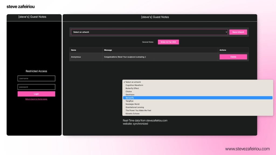Image resolution: width=276 pixels, height=155 pixels.
Task: Click the 'Message' column header
Action: 160,50
